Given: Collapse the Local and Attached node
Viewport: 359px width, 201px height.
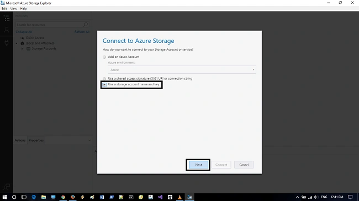Looking at the screenshot, I should coord(17,43).
